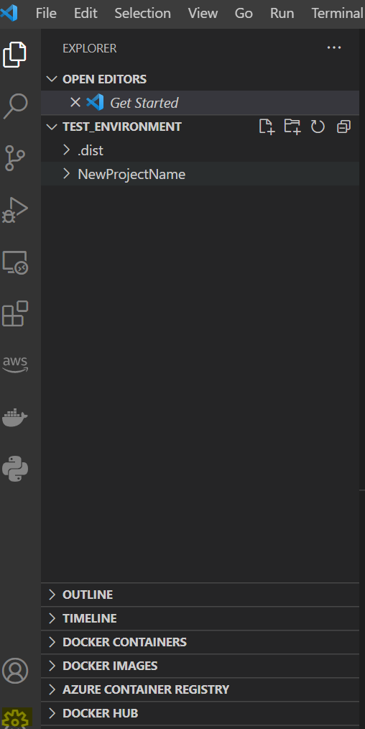
Task: Click the New Folder icon
Action: 292,127
